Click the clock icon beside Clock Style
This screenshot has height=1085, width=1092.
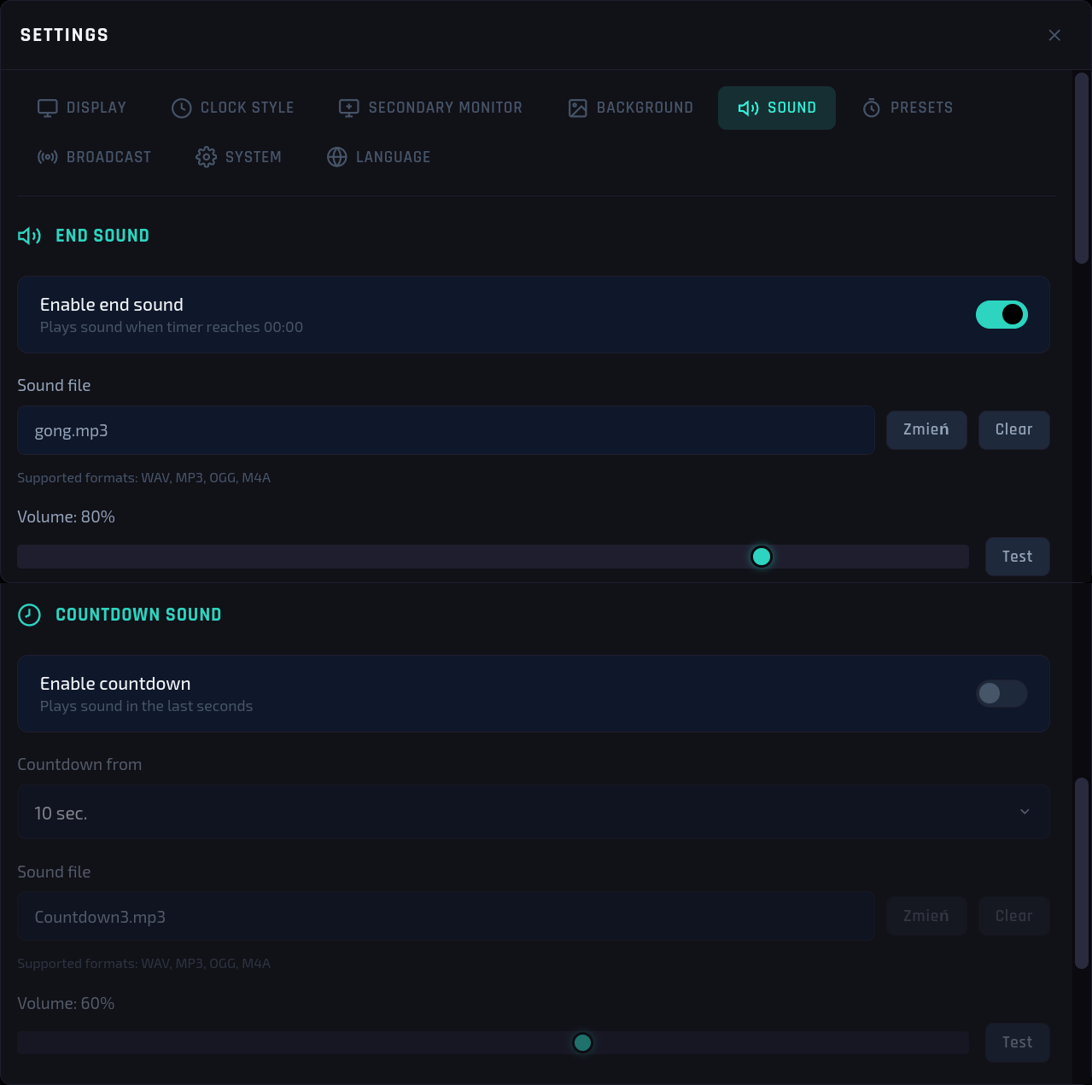[x=181, y=108]
